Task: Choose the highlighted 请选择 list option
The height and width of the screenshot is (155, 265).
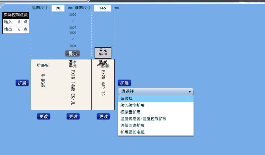Action: click(156, 99)
